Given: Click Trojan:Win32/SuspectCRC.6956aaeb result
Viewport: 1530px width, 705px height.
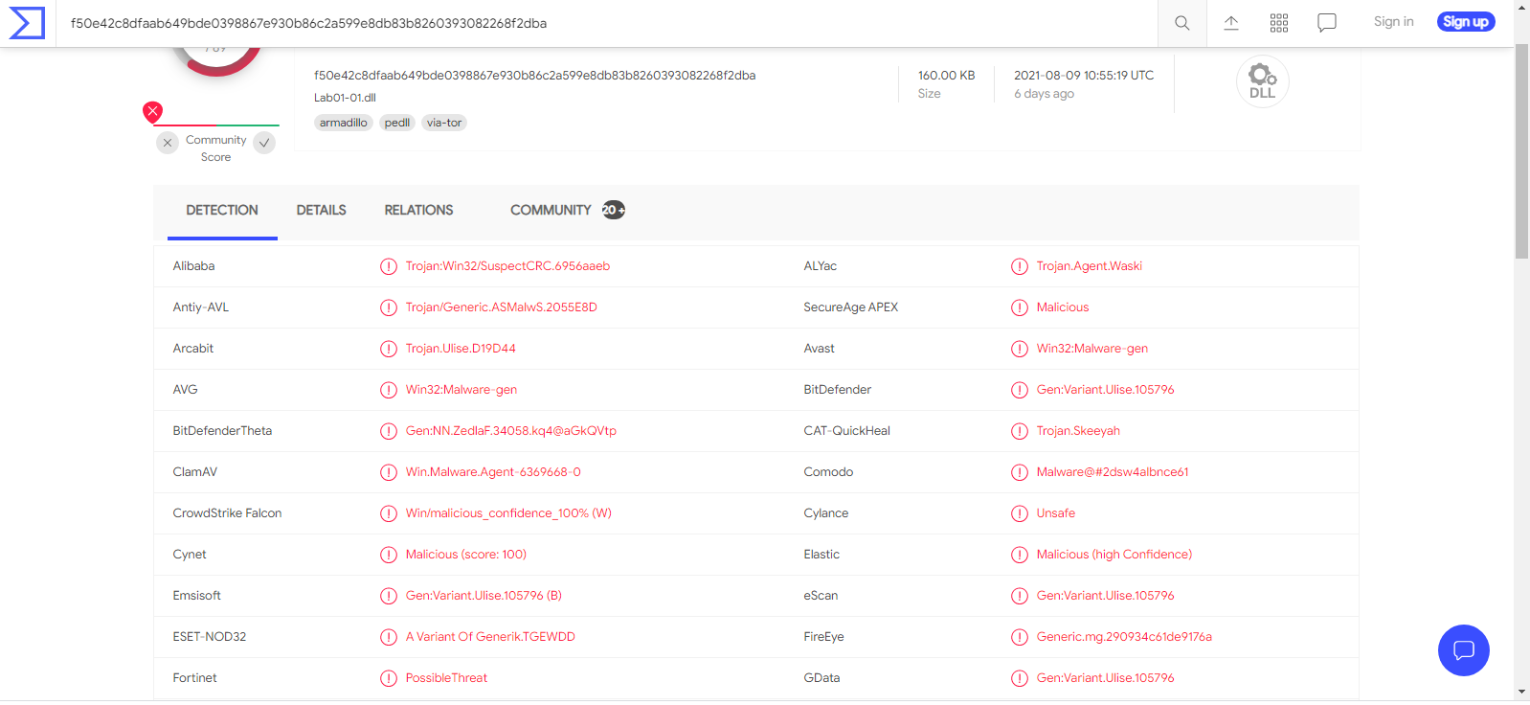Looking at the screenshot, I should pyautogui.click(x=507, y=266).
